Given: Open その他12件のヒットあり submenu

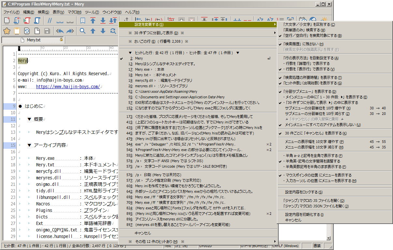Looking at the screenshot, I should point(198,242).
